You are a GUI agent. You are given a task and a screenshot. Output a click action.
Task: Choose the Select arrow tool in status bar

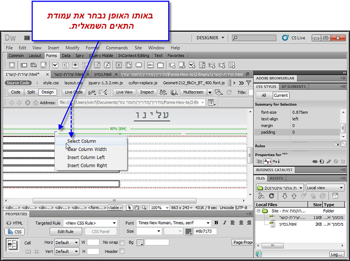129,207
